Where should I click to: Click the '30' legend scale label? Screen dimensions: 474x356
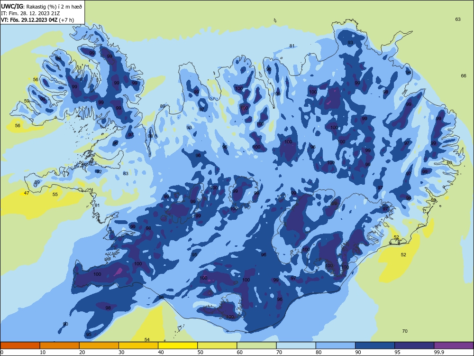pyautogui.click(x=121, y=352)
